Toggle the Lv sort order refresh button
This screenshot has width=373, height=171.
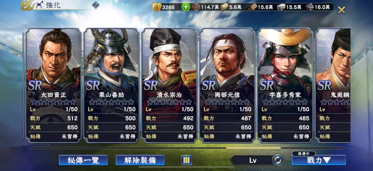click(278, 160)
